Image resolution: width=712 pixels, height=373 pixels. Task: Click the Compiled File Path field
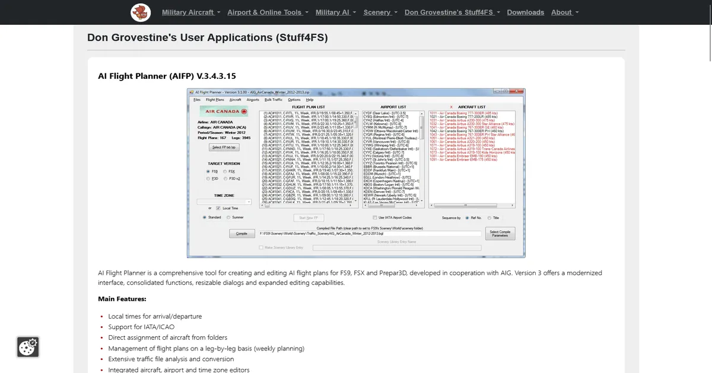[x=370, y=233]
